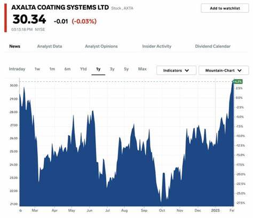This screenshot has width=253, height=219.
Task: Open the Dividend Calendar tab
Action: coord(213,46)
